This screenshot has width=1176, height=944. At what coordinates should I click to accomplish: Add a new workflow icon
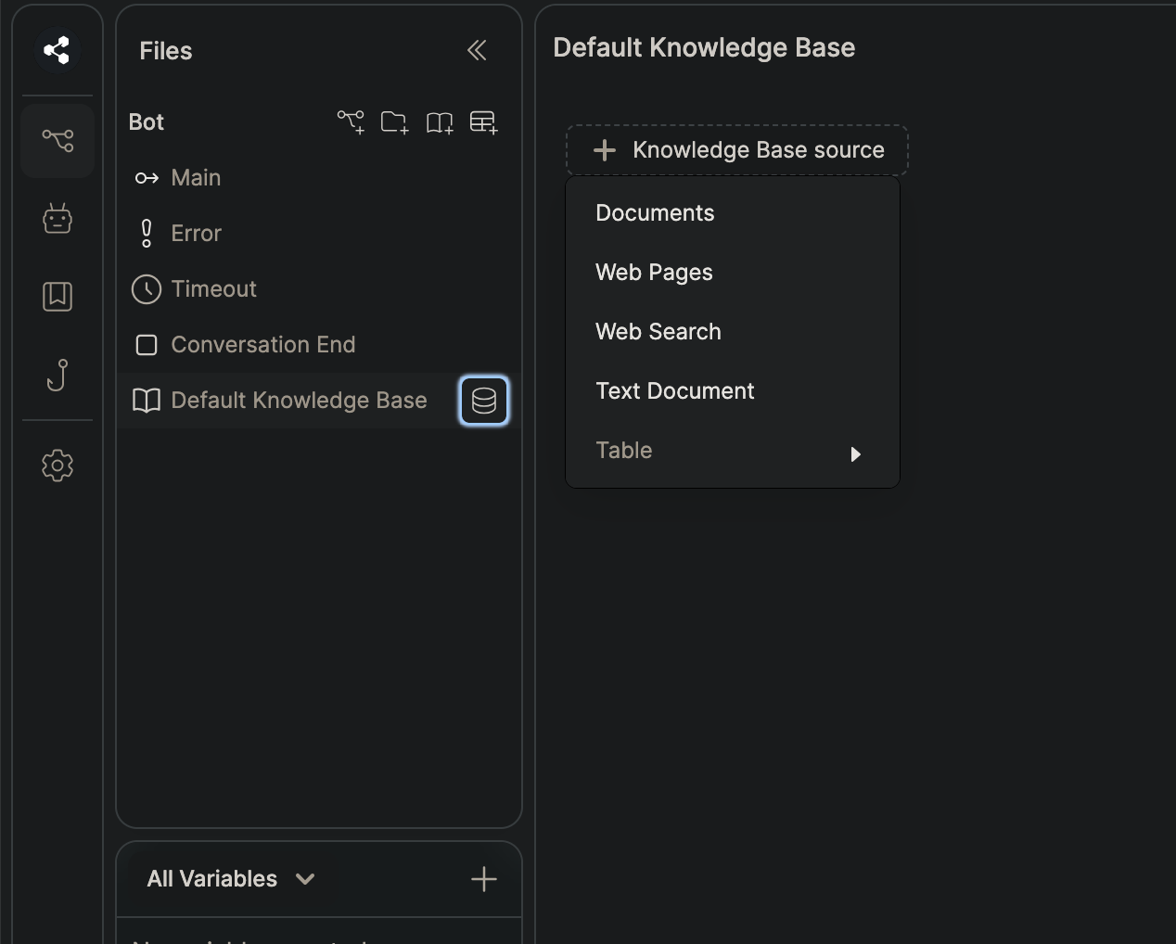(x=351, y=122)
